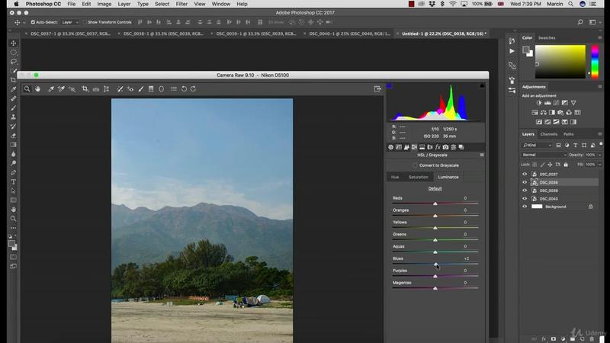This screenshot has height=343, width=610.
Task: Click the Blues luminance slider handle
Action: tap(436, 264)
